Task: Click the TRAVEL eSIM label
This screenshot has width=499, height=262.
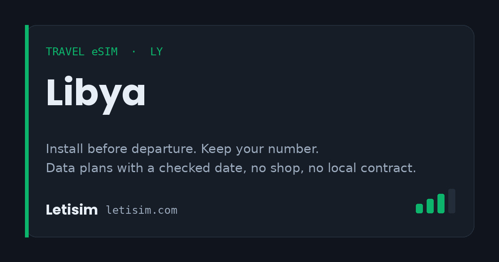Action: pyautogui.click(x=82, y=52)
